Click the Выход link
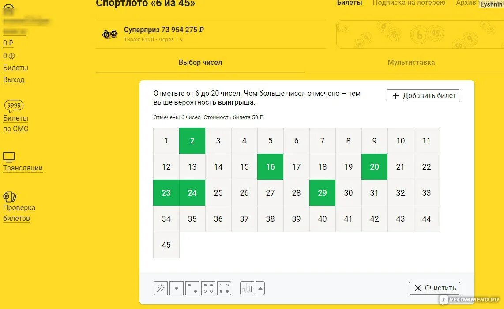 point(14,80)
